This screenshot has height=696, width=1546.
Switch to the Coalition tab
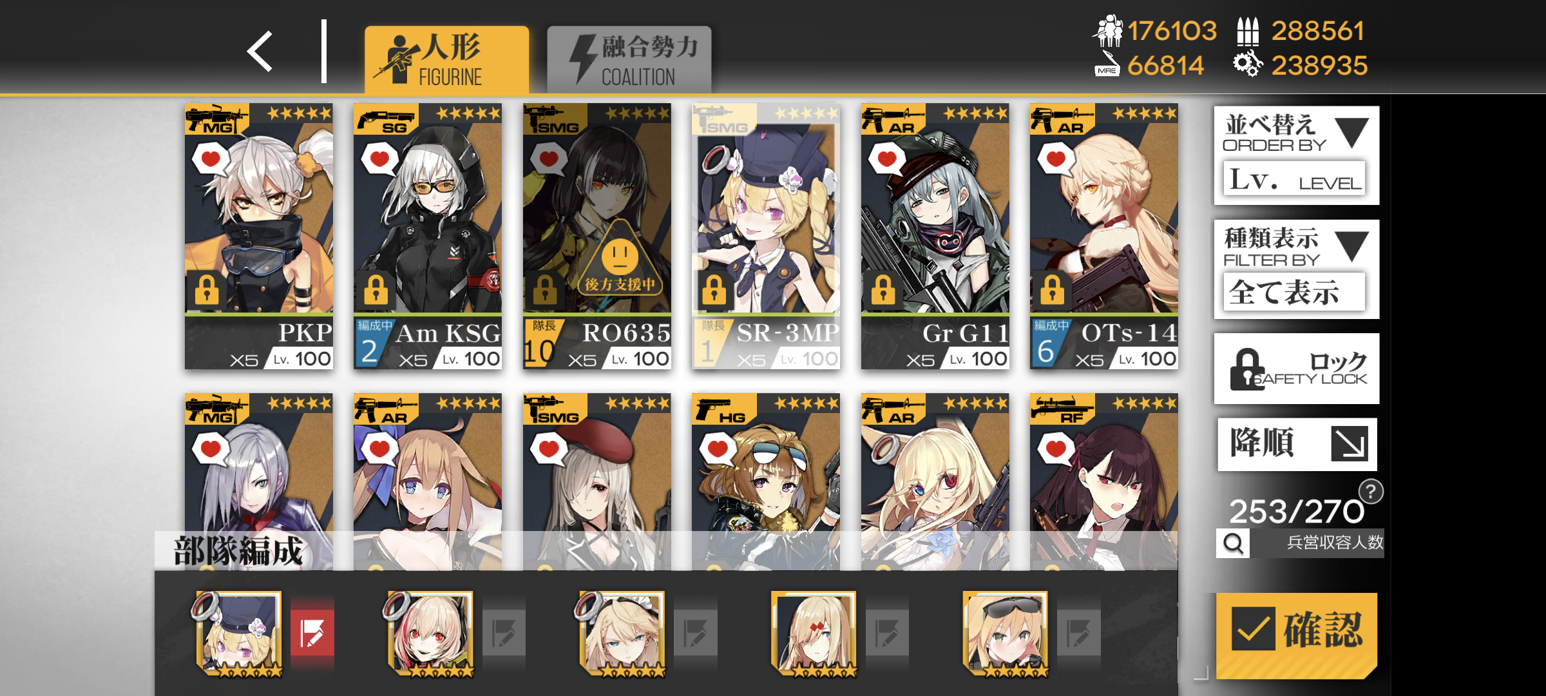629,60
